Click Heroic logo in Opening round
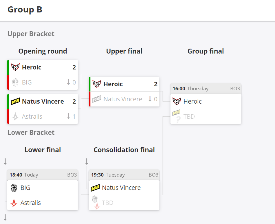This screenshot has height=224, width=275. coord(15,67)
